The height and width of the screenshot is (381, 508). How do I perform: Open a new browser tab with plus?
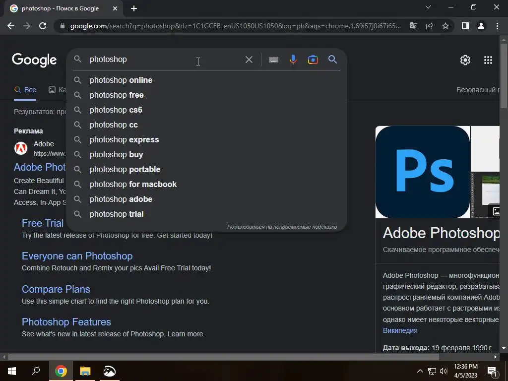134,9
